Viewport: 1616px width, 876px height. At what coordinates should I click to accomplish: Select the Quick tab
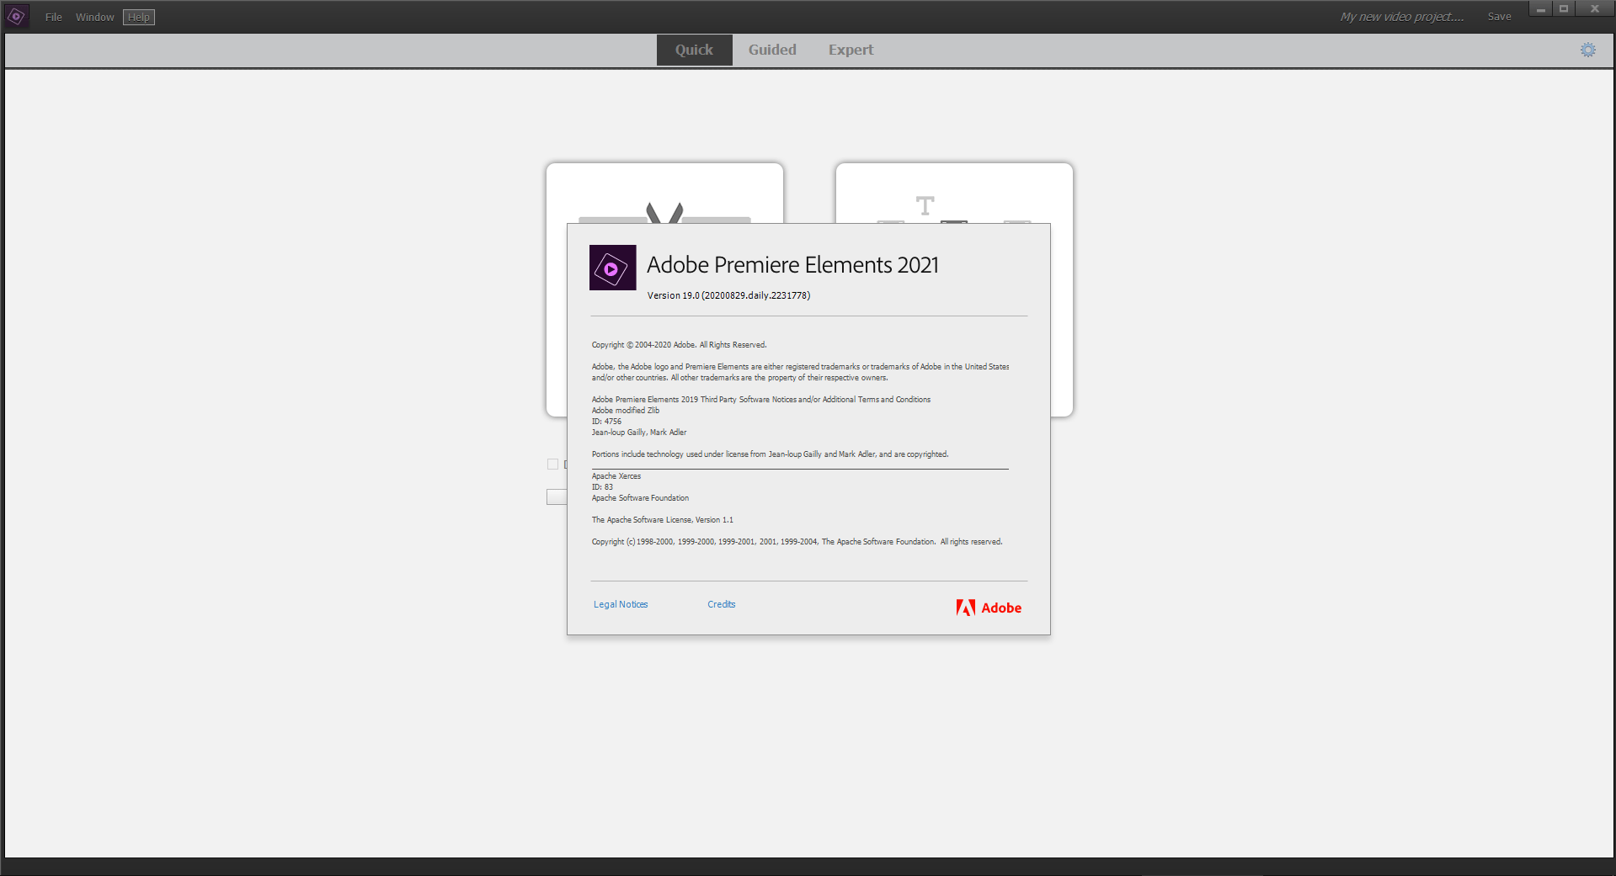(694, 50)
